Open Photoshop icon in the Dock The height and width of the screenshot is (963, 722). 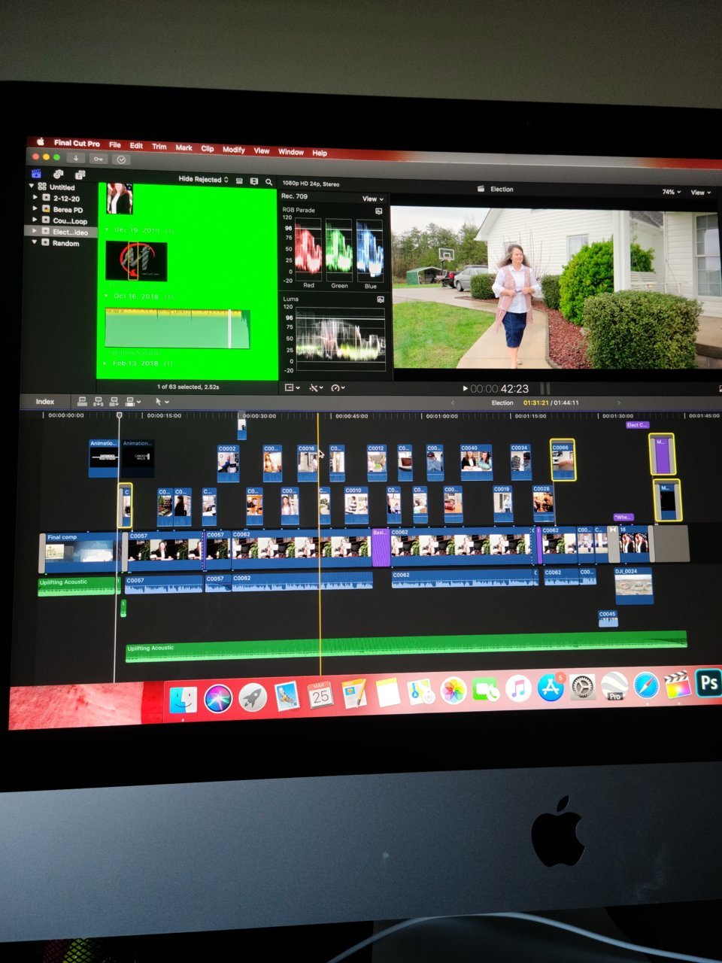tap(708, 683)
